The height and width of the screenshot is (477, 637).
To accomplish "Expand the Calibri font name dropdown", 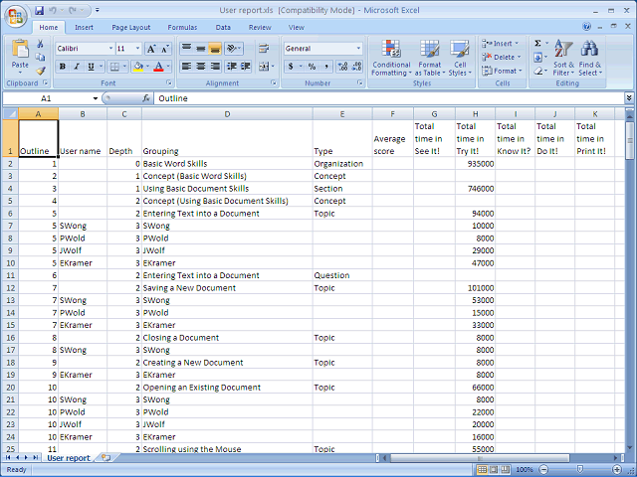I will coord(110,49).
